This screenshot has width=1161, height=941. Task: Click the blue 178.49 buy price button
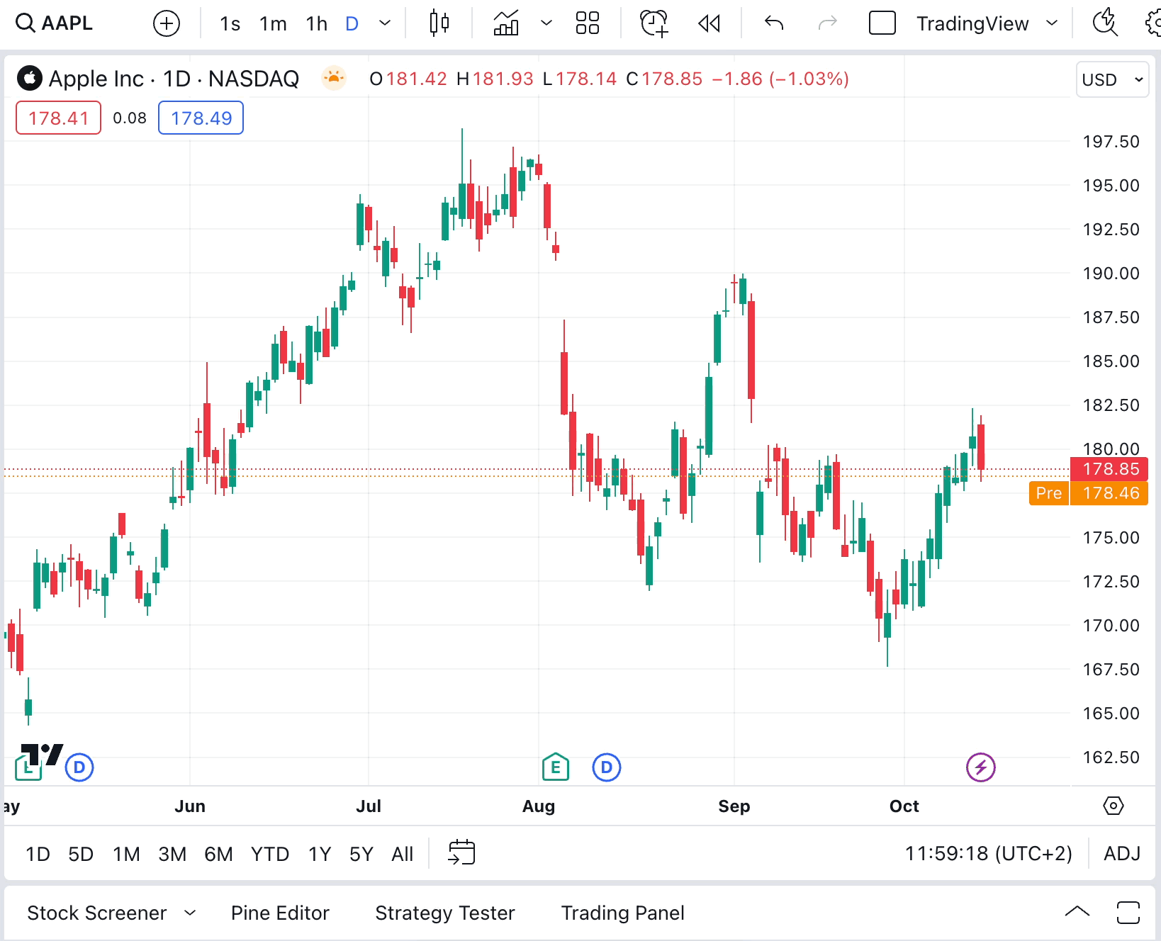pos(201,118)
